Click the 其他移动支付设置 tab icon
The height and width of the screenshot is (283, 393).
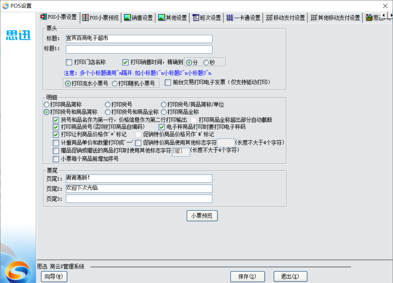pos(314,18)
